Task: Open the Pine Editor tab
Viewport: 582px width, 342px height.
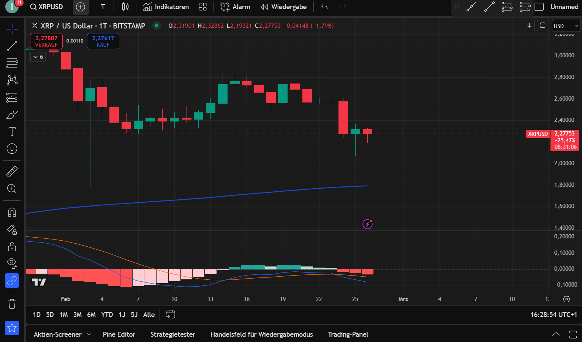Action: click(119, 334)
